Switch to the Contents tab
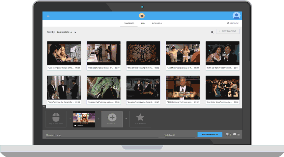This screenshot has height=157, width=284. coord(129,23)
